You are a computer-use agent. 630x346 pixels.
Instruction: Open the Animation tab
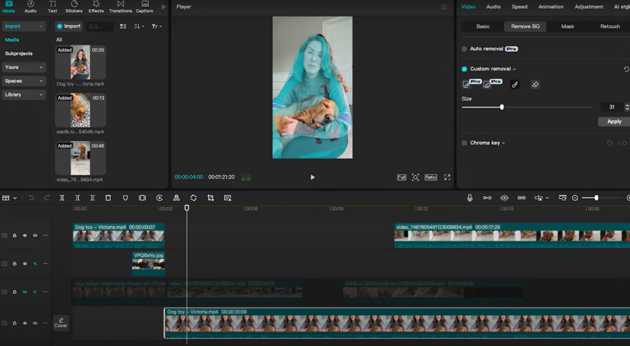click(x=551, y=7)
